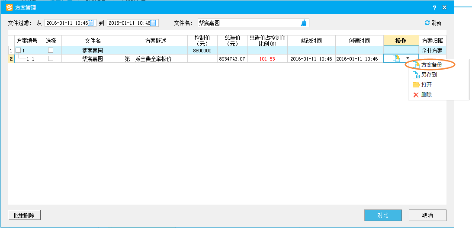
Task: Select 打开 in the operation menu
Action: click(426, 84)
